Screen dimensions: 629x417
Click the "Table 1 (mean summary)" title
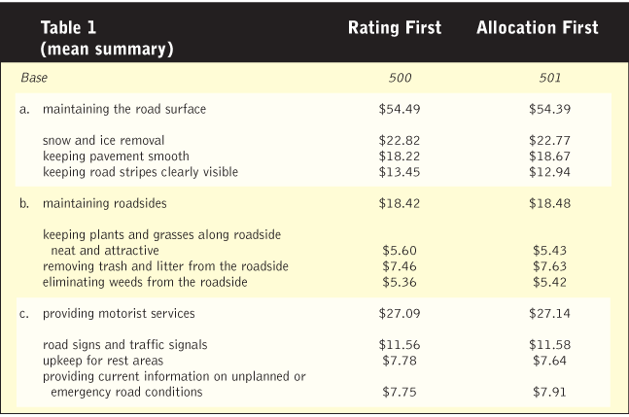click(x=107, y=38)
